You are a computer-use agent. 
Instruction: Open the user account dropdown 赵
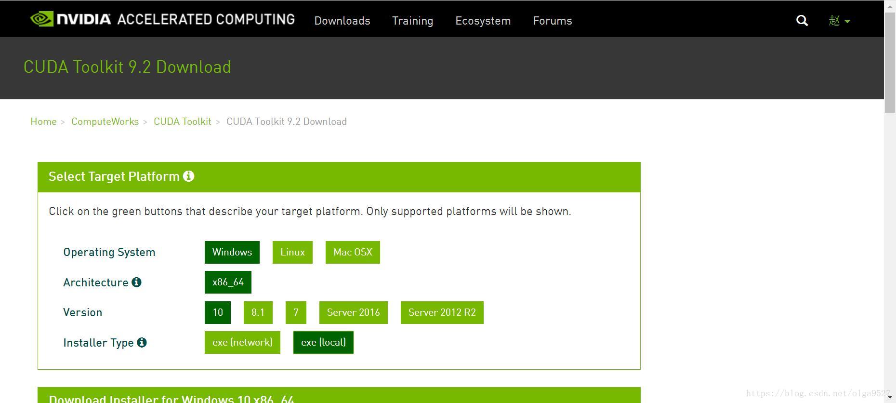pos(839,20)
